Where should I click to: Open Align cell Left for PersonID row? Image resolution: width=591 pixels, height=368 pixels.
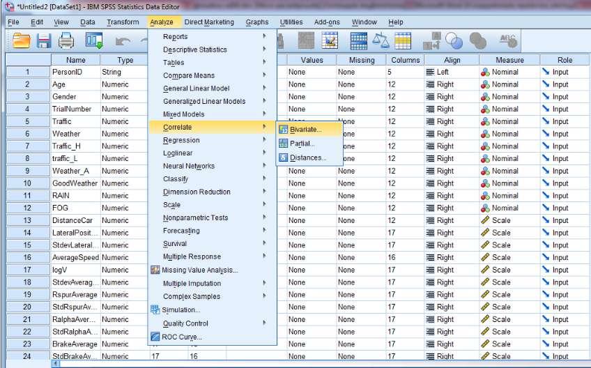(452, 72)
